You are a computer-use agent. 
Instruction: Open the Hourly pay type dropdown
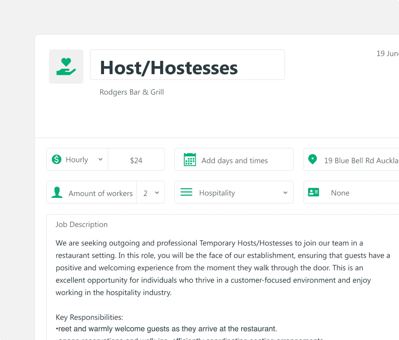point(100,160)
